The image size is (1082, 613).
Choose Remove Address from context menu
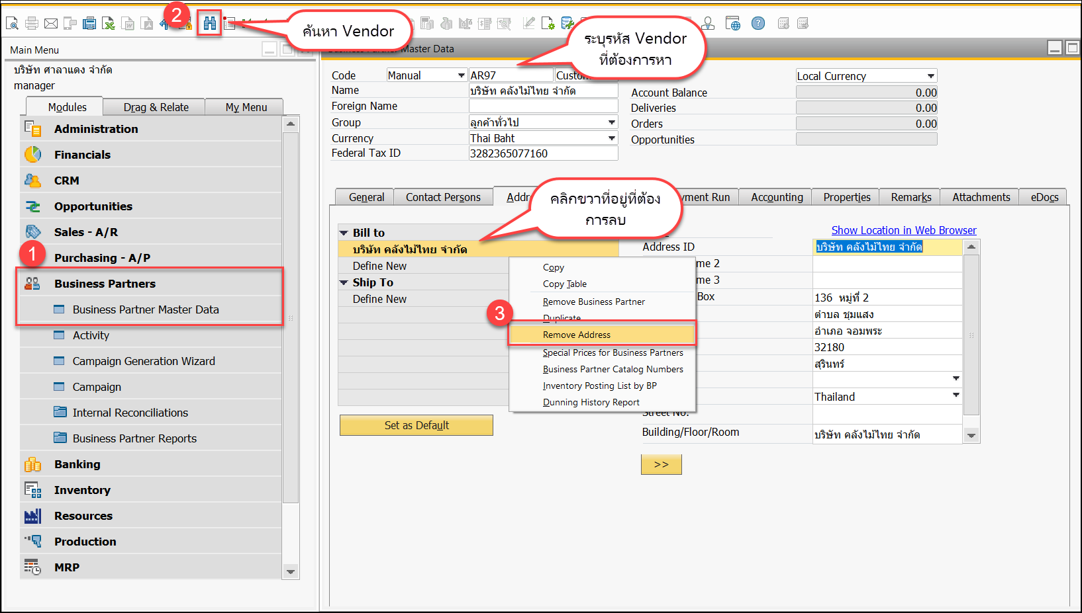603,335
